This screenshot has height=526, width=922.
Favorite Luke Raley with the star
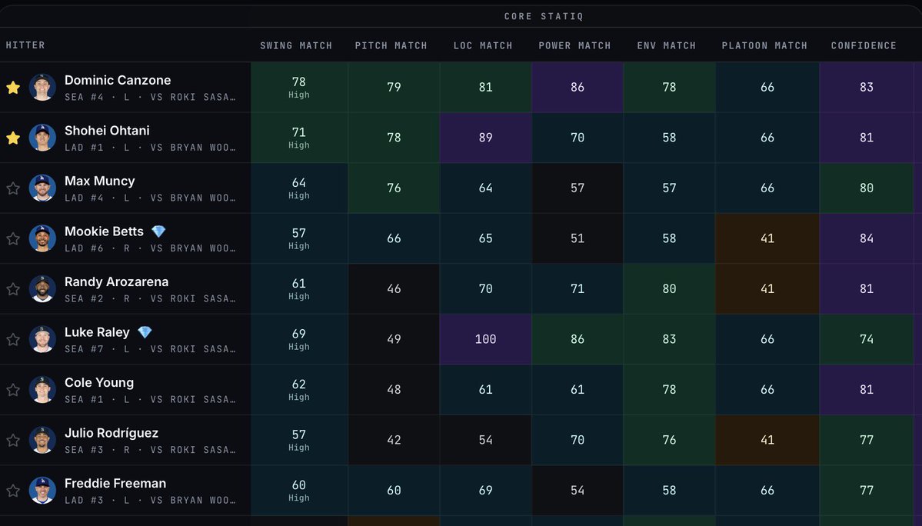click(x=13, y=340)
